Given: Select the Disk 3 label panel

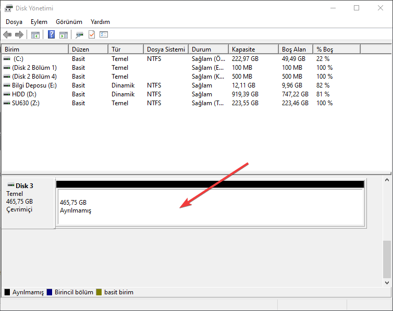Looking at the screenshot, I should (x=28, y=203).
